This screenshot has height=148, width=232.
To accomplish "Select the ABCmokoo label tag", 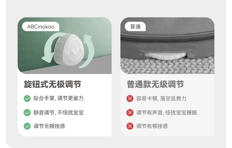I will (x=41, y=27).
